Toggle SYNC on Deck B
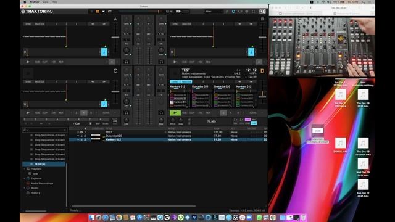395x222 pixels. pos(175,24)
